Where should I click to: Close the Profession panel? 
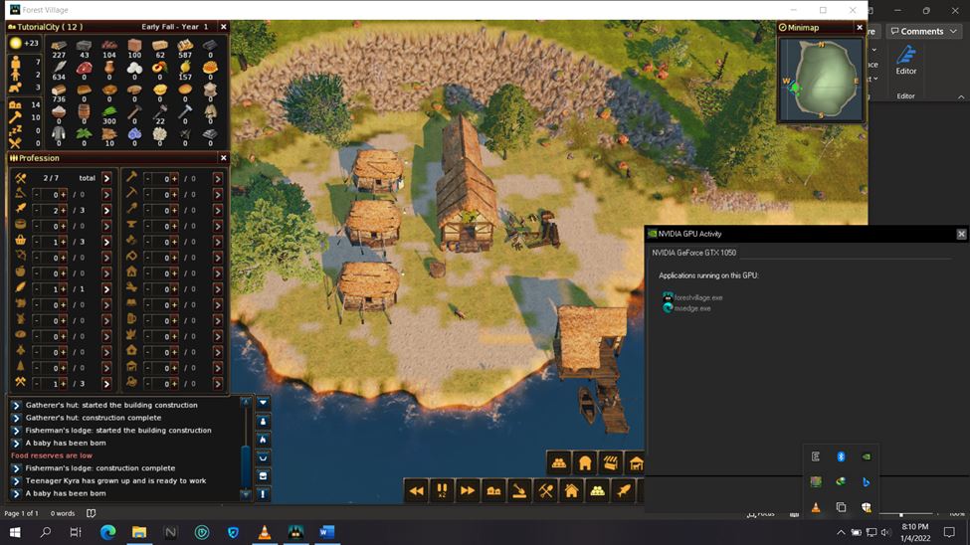[223, 158]
